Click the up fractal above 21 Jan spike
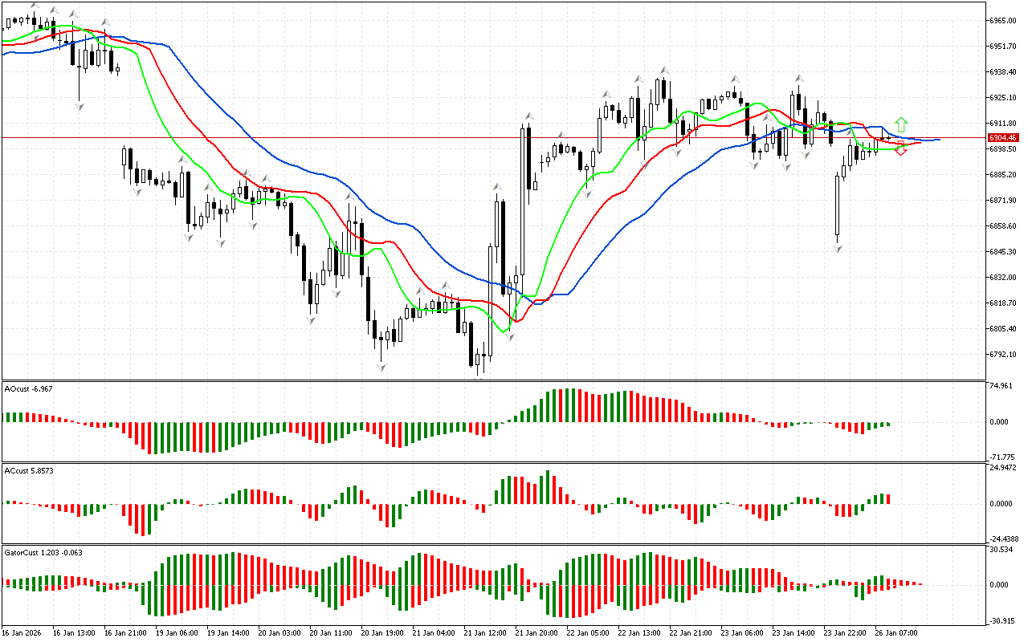This screenshot has height=642, width=1028. pos(528,117)
